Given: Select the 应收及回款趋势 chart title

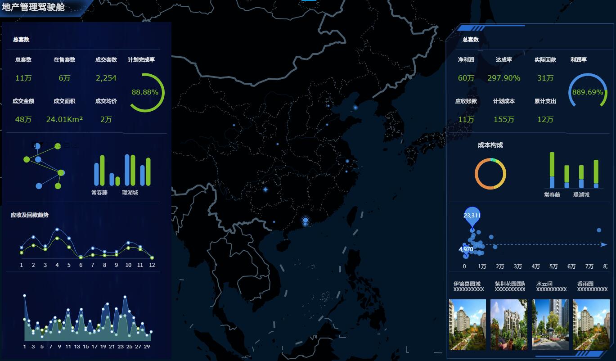Looking at the screenshot, I should coord(30,215).
